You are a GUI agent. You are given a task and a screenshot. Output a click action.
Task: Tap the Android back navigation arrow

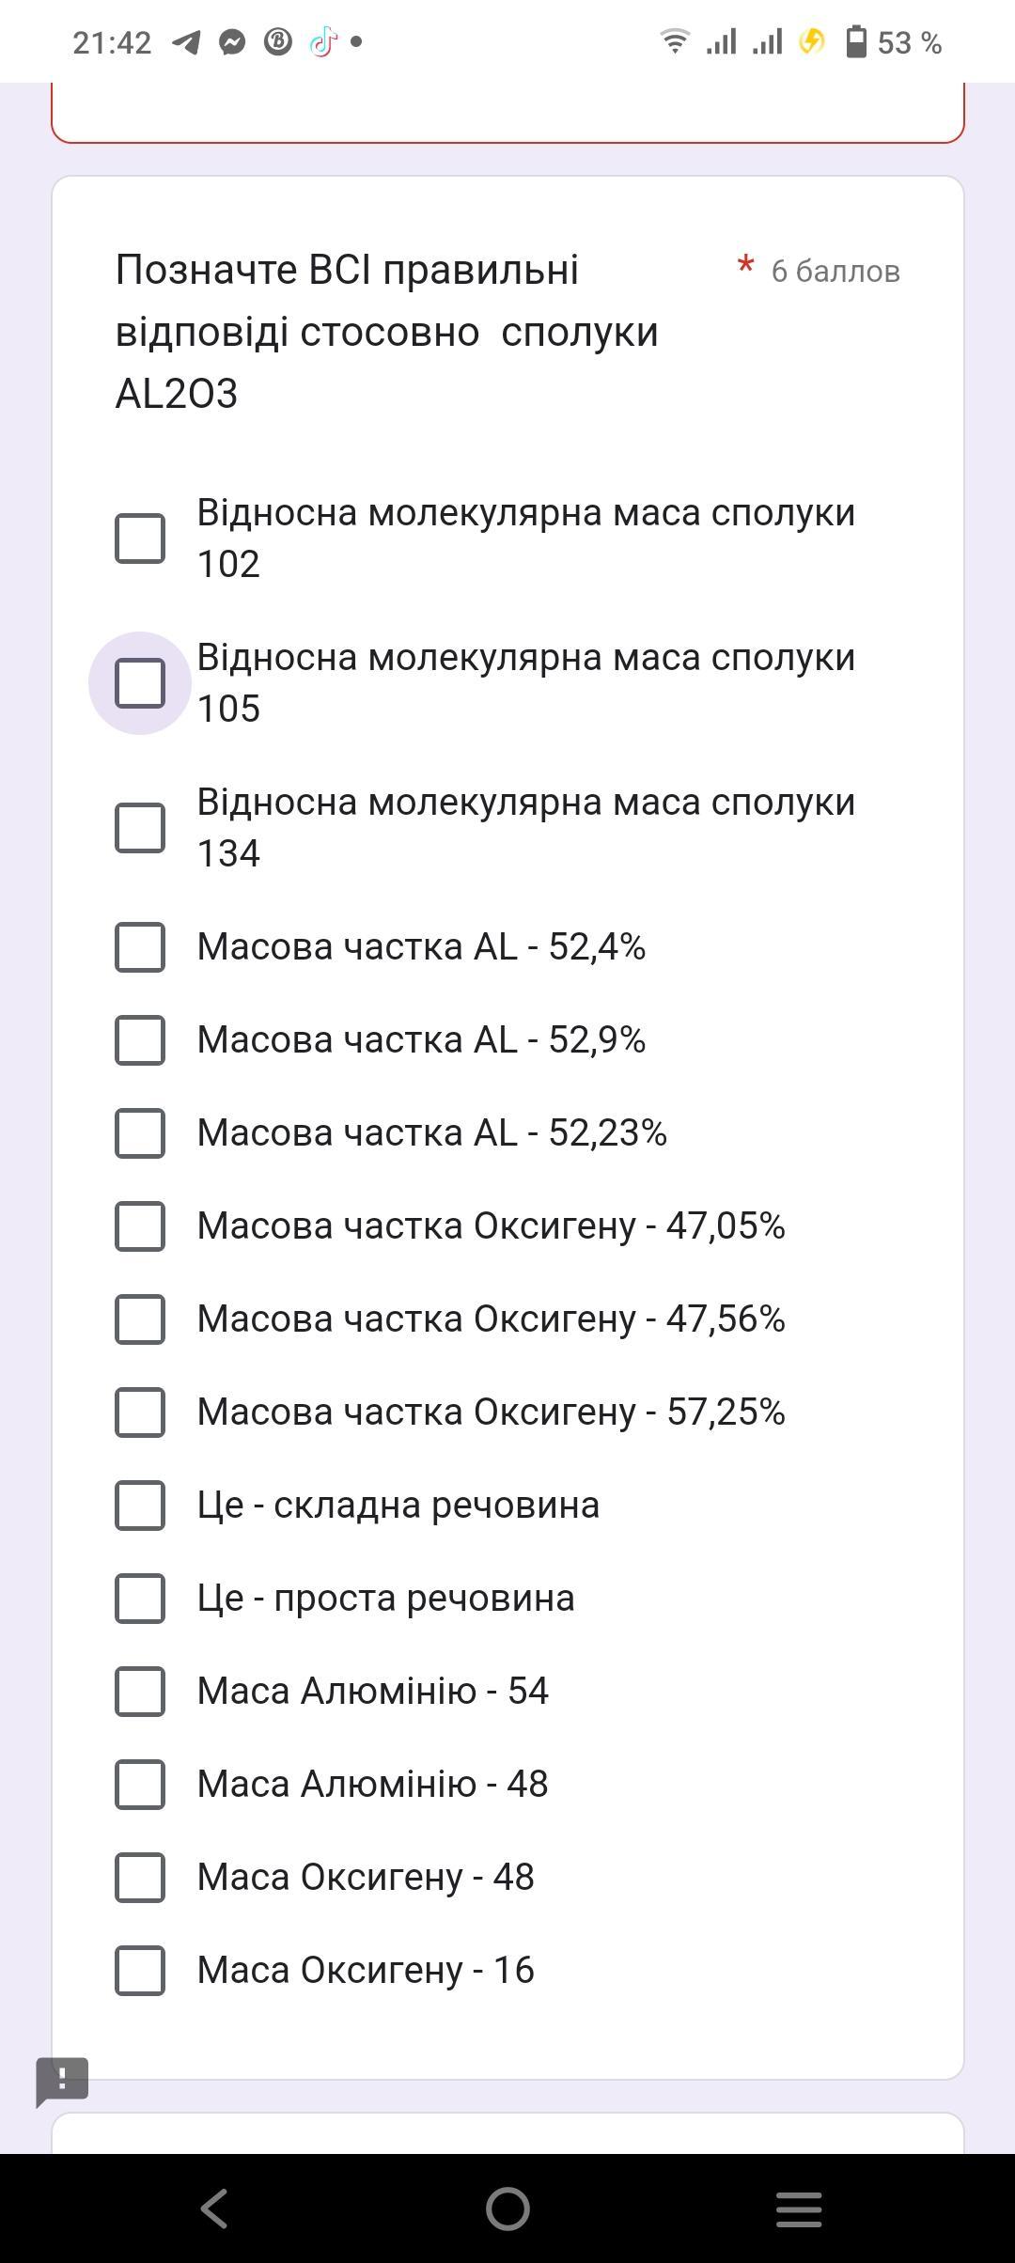pyautogui.click(x=215, y=2208)
